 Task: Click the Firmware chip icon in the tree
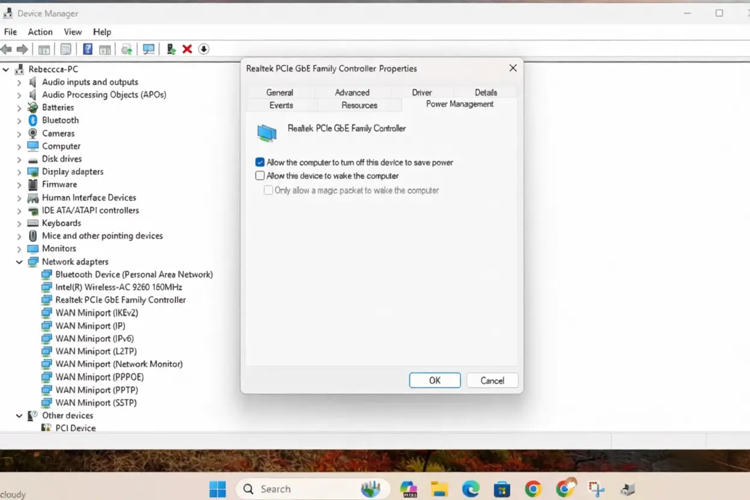click(33, 184)
